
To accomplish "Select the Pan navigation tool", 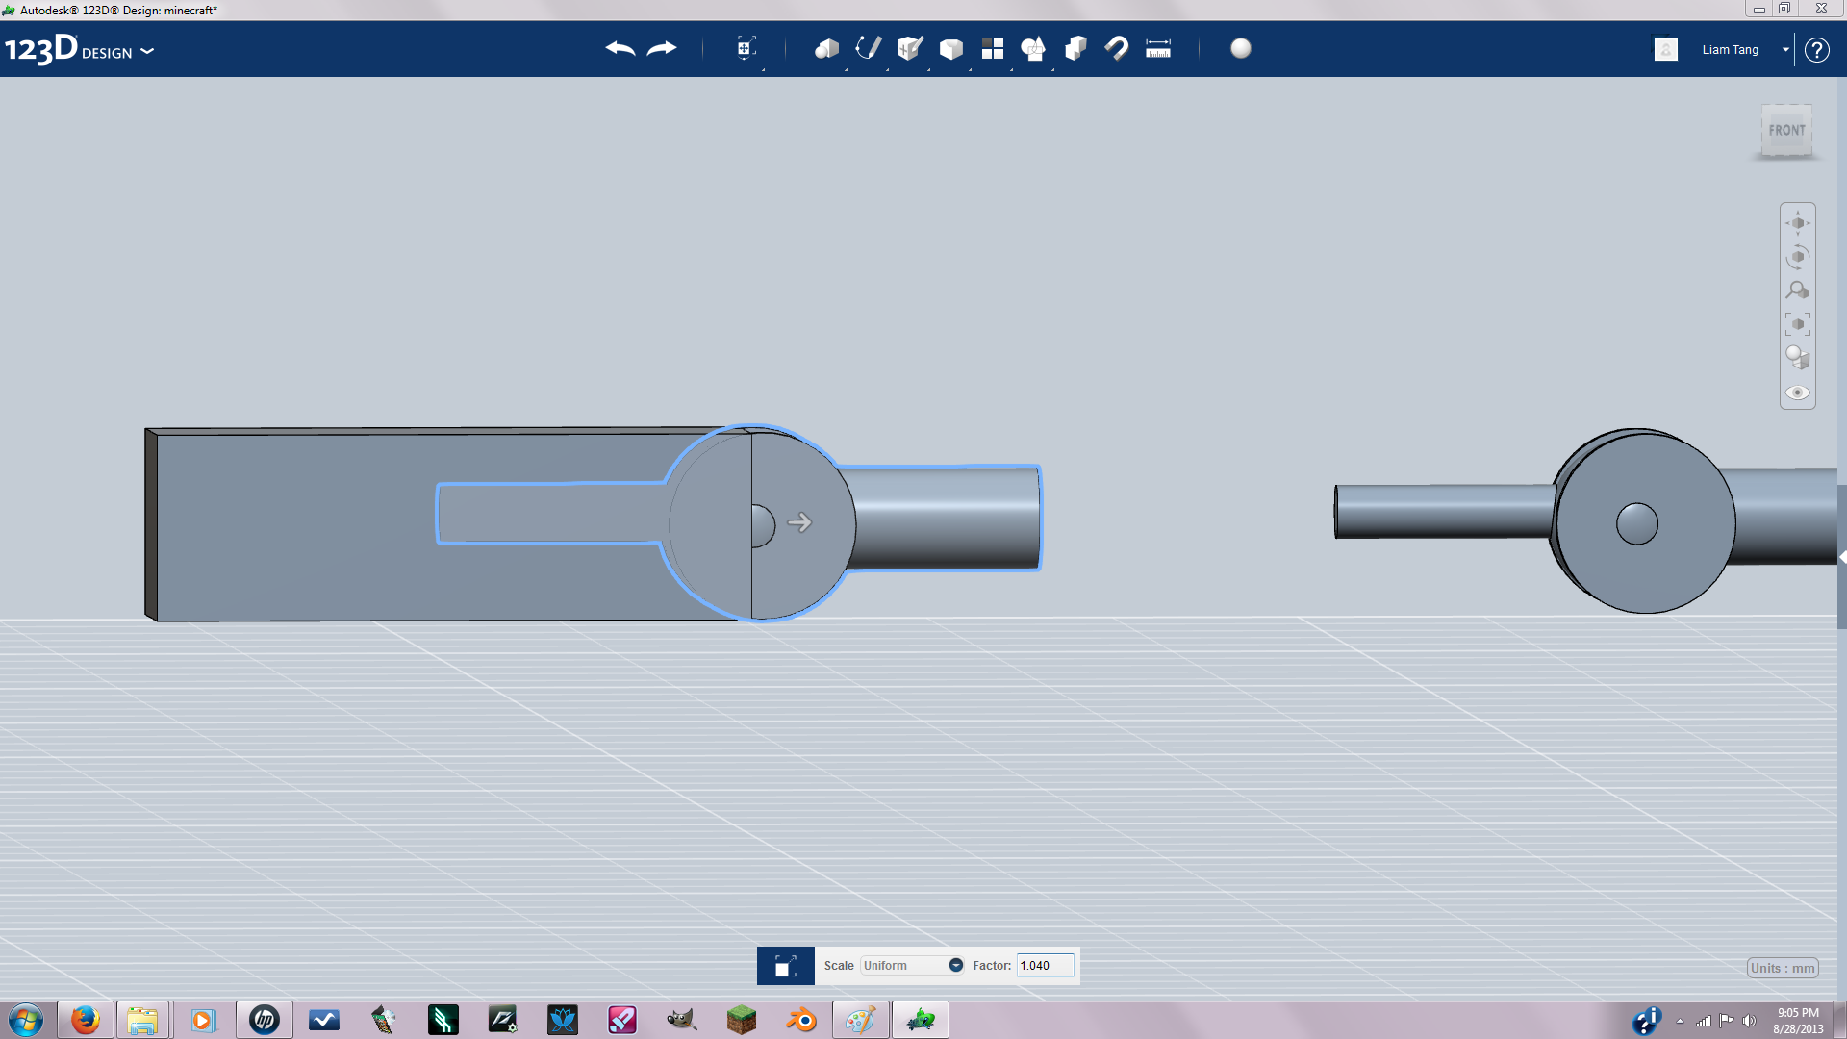I will (x=1798, y=223).
